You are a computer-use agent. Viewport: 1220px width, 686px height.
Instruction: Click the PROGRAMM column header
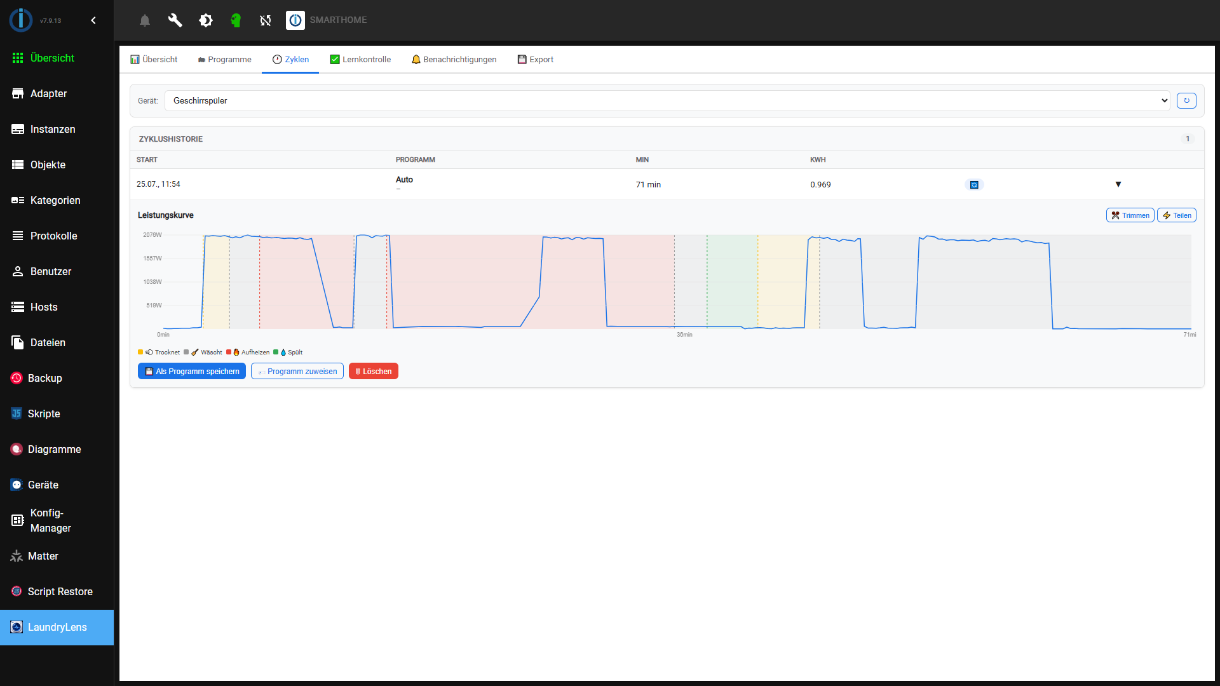[416, 159]
